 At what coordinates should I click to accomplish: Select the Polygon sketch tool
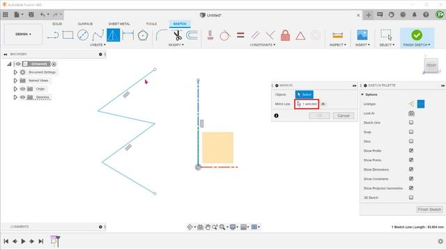click(142, 35)
